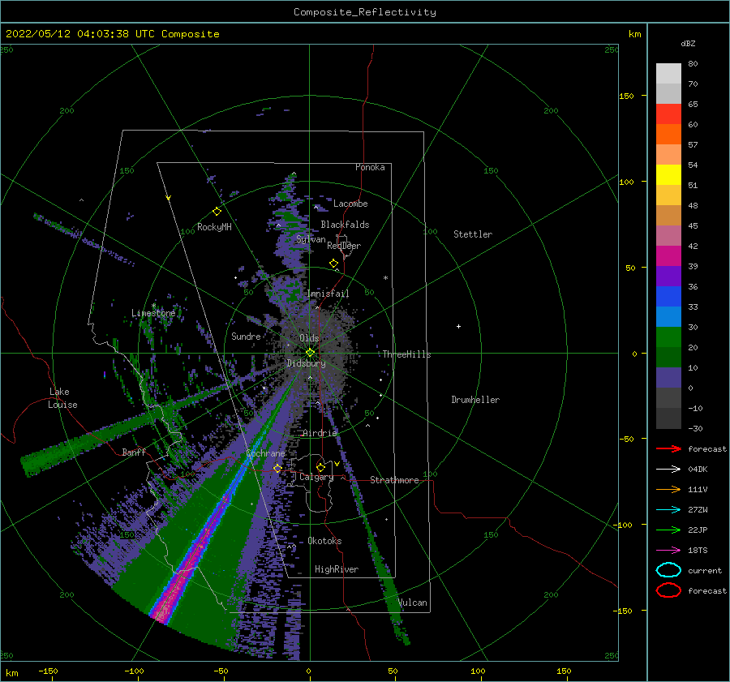Click the RedDeer city label
Screen dimensions: 730x682
[344, 246]
